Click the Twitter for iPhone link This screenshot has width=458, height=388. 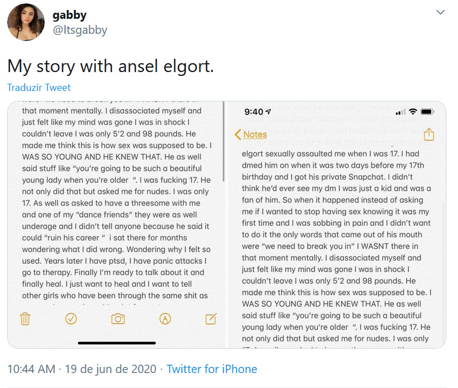[x=212, y=369]
